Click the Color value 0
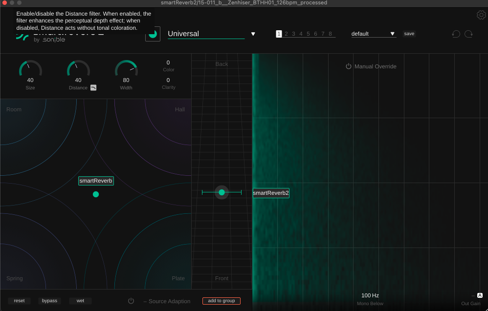Viewport: 488px width, 311px height. (x=168, y=62)
